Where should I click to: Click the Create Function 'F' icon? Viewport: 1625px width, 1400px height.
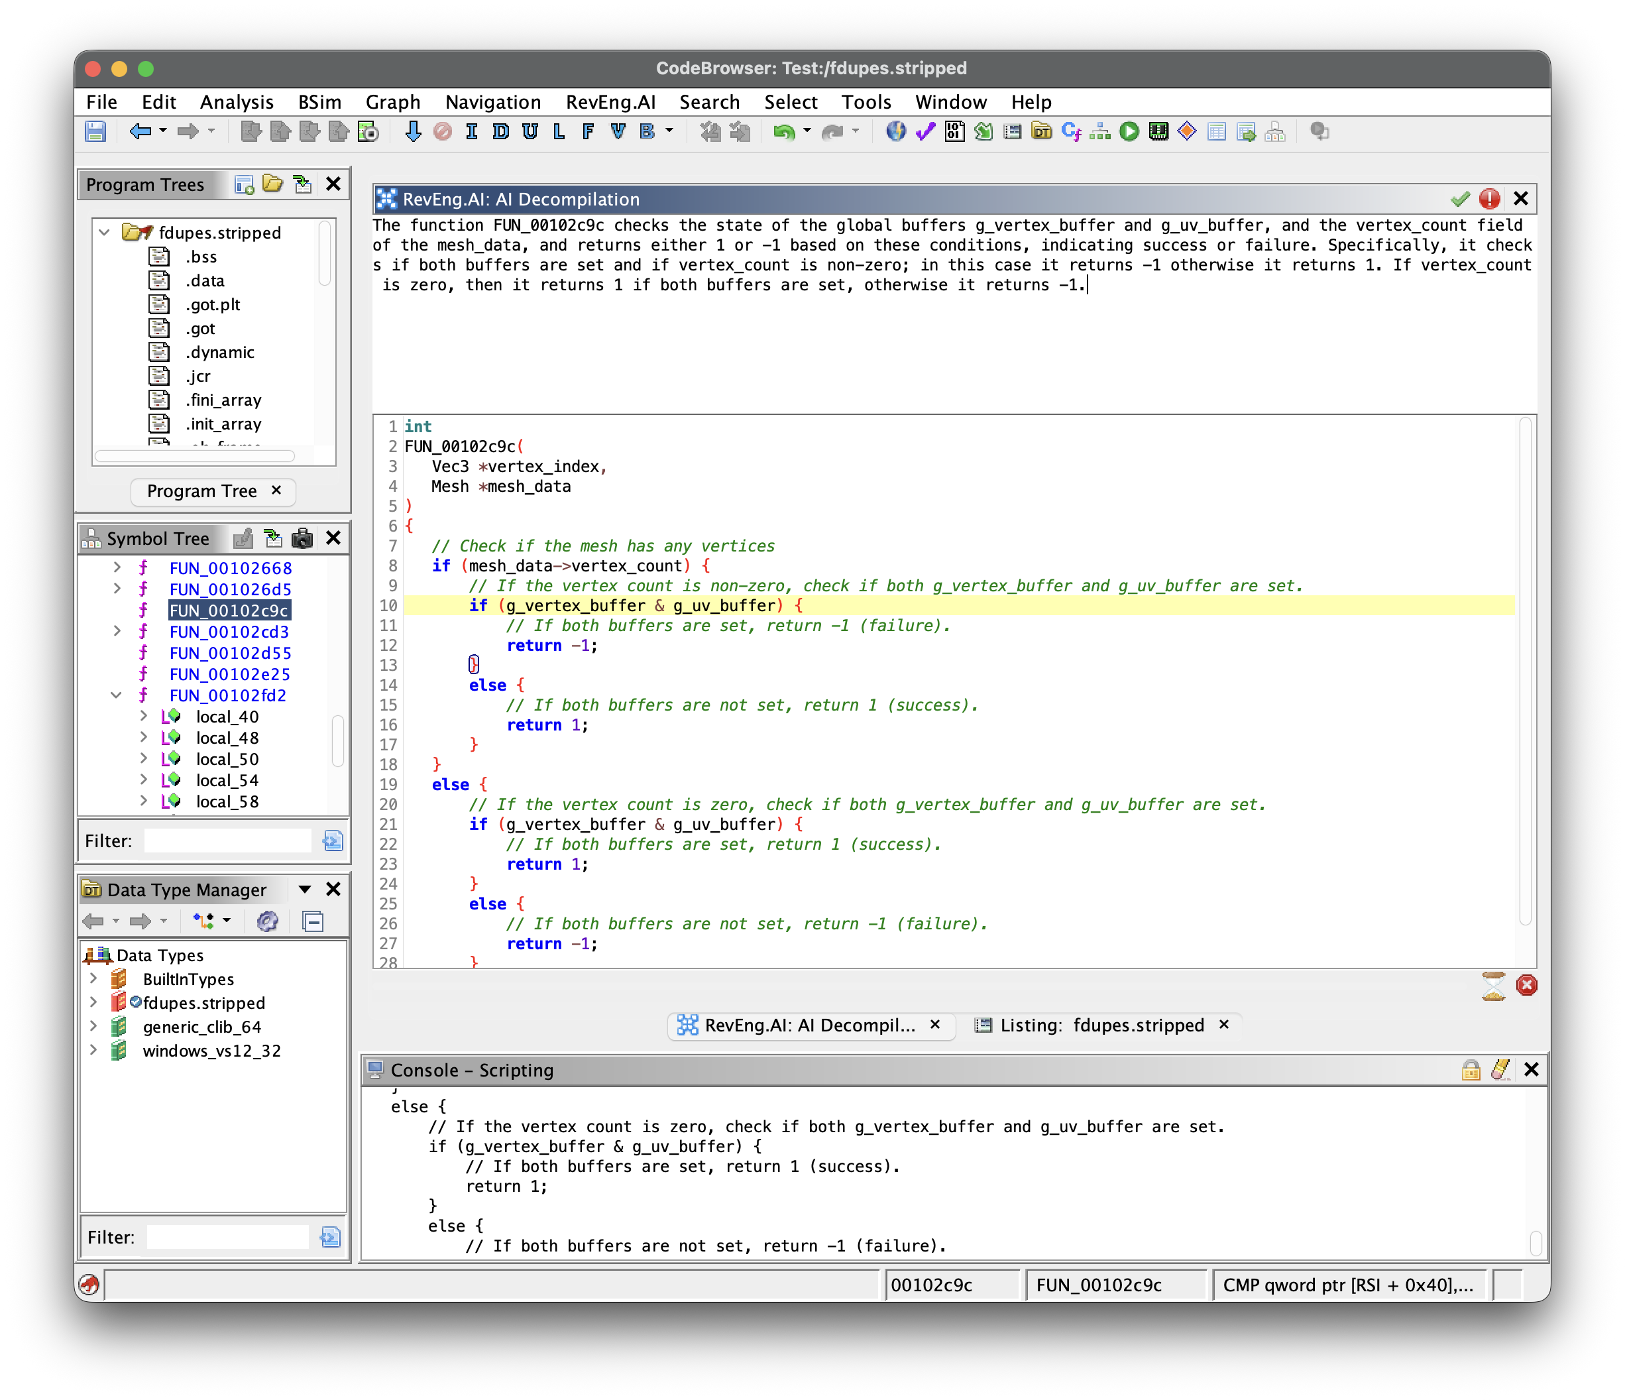pos(588,132)
